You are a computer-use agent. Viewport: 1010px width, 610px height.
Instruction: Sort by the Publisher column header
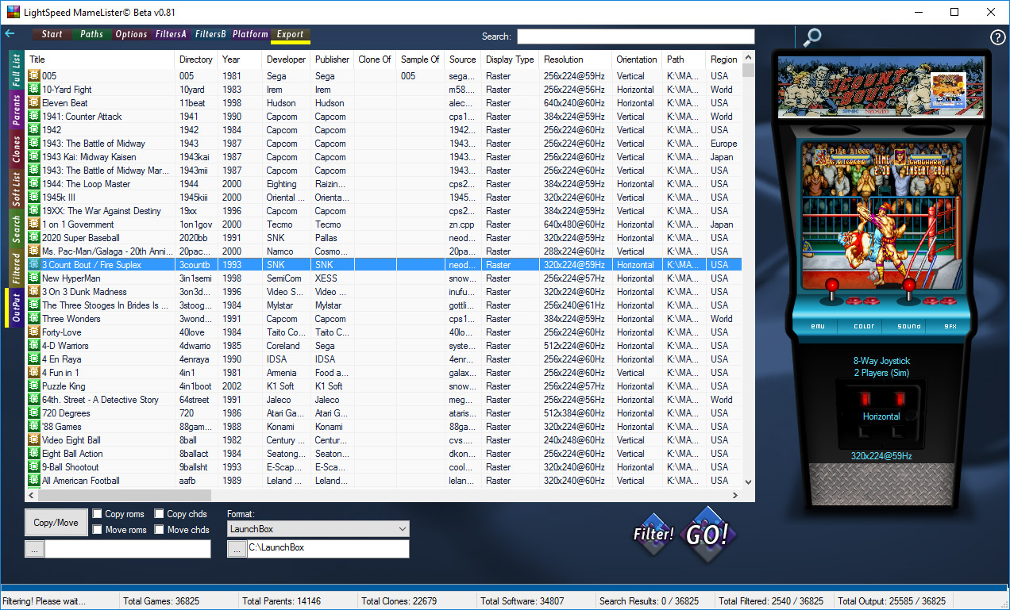tap(332, 59)
